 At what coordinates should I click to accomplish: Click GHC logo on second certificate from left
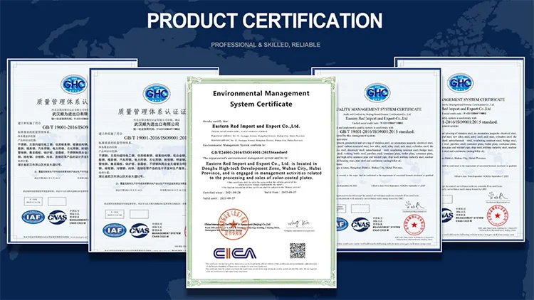point(157,94)
